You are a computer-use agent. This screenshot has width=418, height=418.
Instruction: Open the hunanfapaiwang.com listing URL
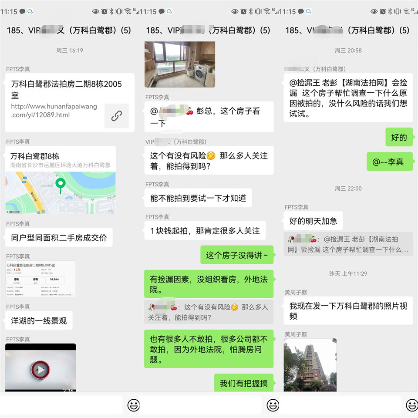click(x=54, y=111)
